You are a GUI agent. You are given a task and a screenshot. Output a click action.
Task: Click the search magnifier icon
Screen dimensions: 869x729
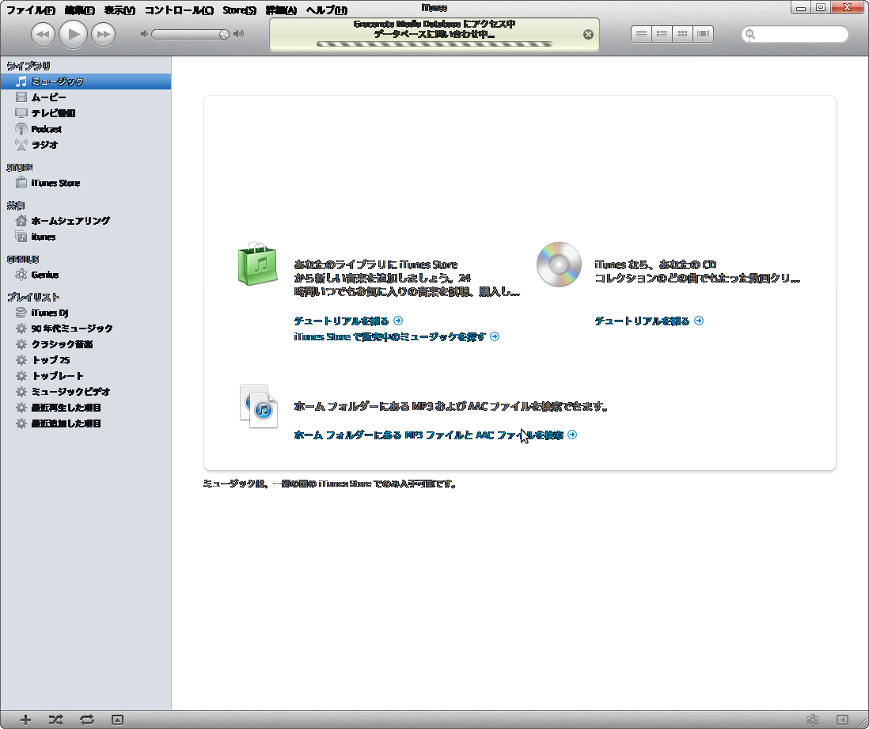pyautogui.click(x=750, y=34)
